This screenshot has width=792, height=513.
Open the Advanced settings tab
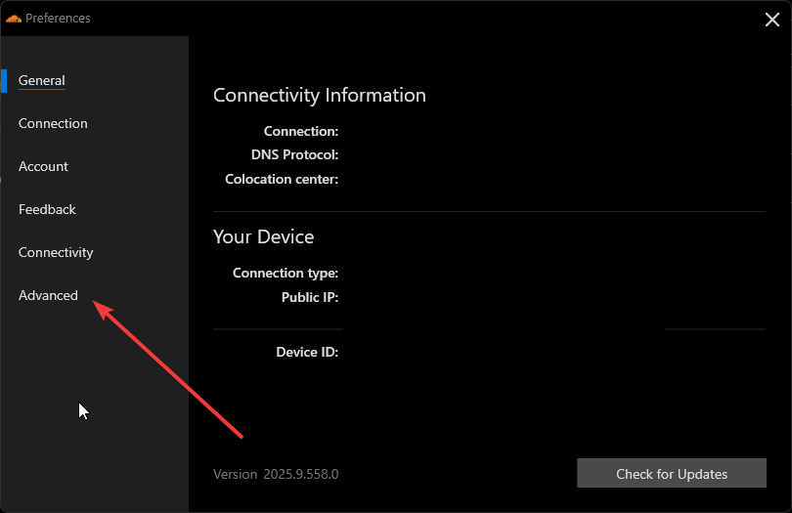(48, 295)
